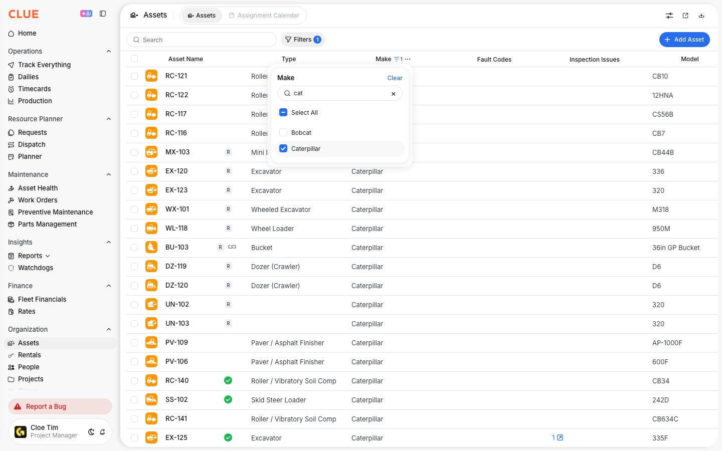This screenshot has width=722, height=451.
Task: Collapse the Insights section
Action: [109, 242]
